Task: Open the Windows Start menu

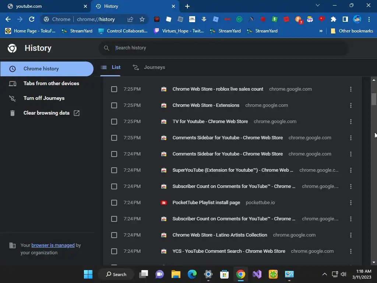Action: [88, 274]
